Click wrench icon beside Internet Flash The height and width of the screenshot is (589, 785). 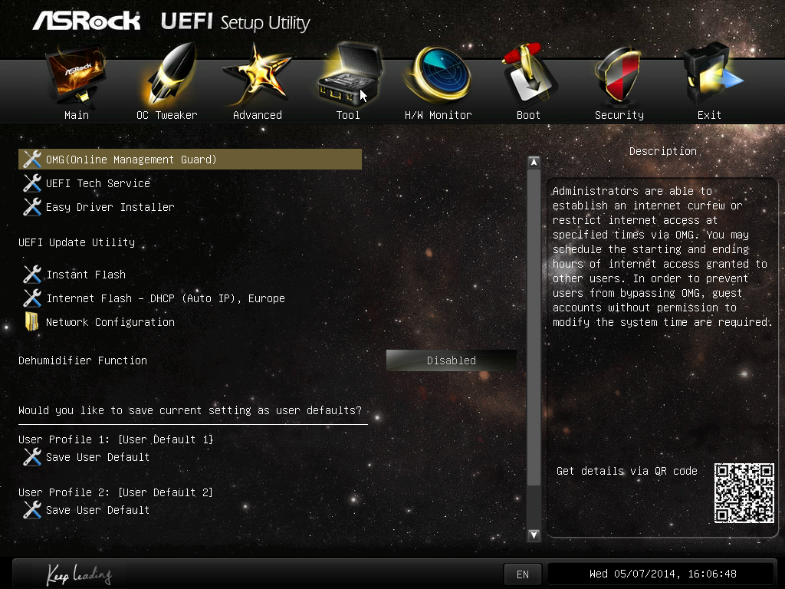pyautogui.click(x=32, y=298)
